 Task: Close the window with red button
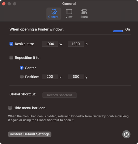tap(4, 4)
